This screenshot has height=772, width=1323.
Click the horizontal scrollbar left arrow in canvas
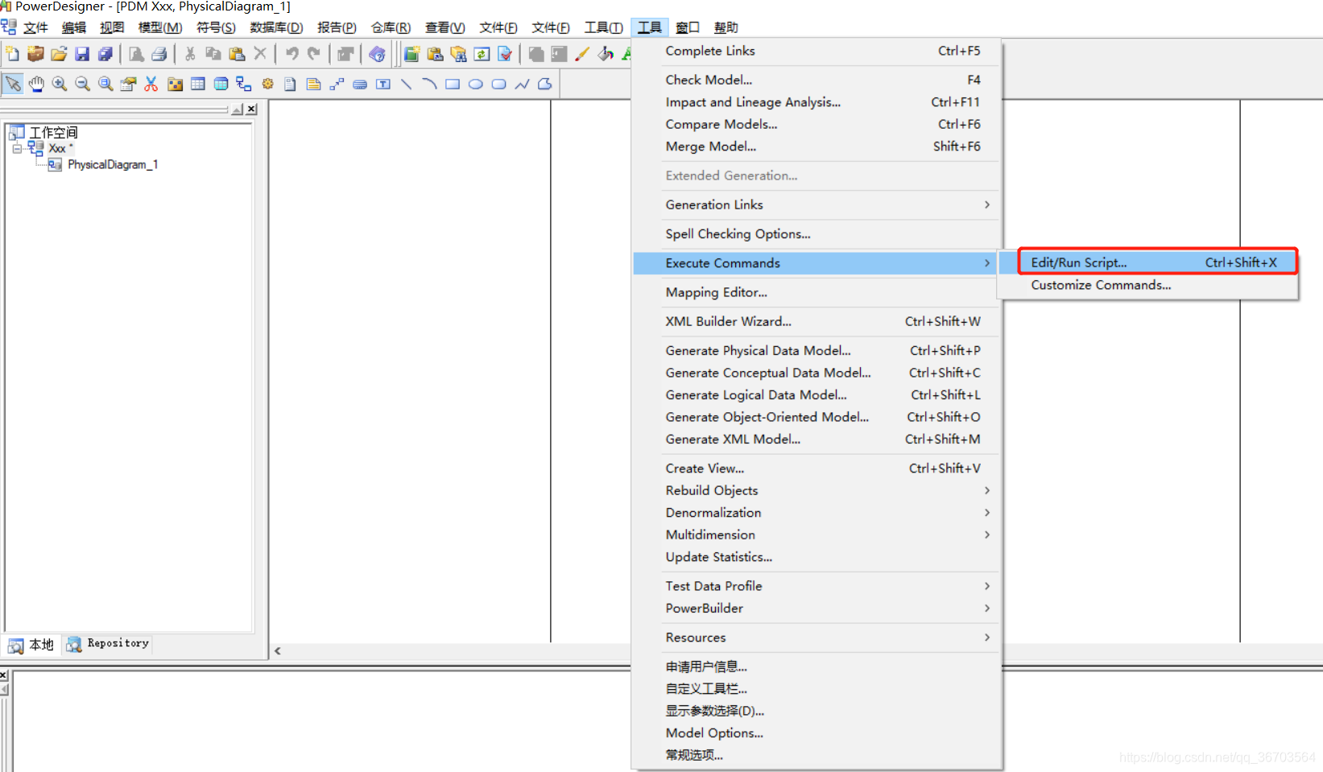(278, 651)
